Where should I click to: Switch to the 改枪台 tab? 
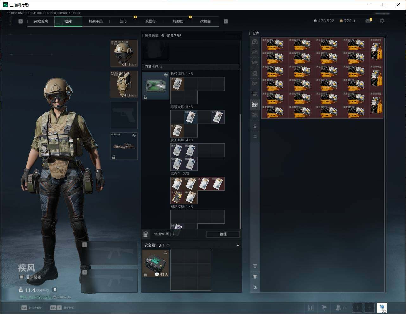205,21
